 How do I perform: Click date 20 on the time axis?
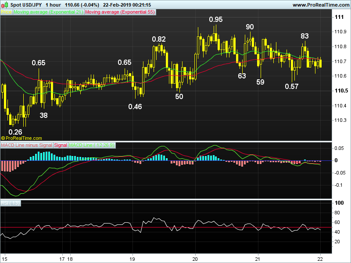pyautogui.click(x=195, y=258)
